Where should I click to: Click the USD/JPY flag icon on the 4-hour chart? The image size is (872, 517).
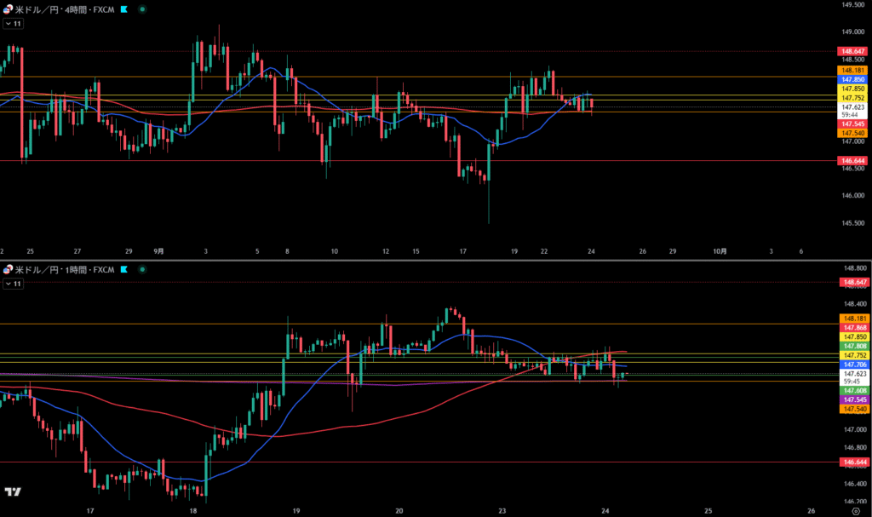(9, 9)
